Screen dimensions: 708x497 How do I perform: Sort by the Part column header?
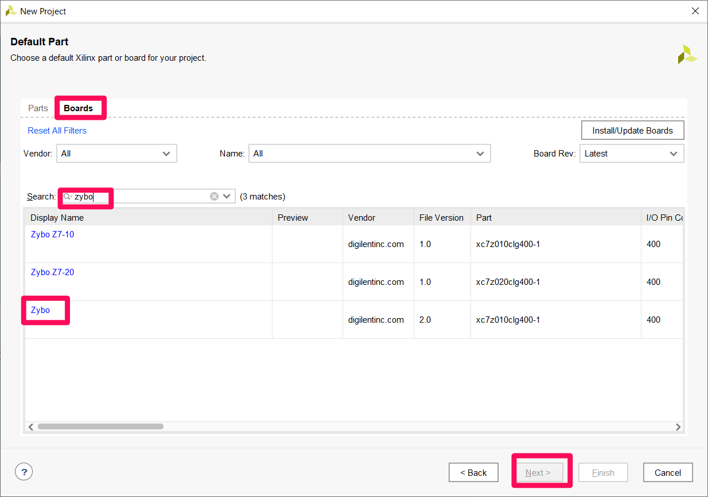[556, 217]
